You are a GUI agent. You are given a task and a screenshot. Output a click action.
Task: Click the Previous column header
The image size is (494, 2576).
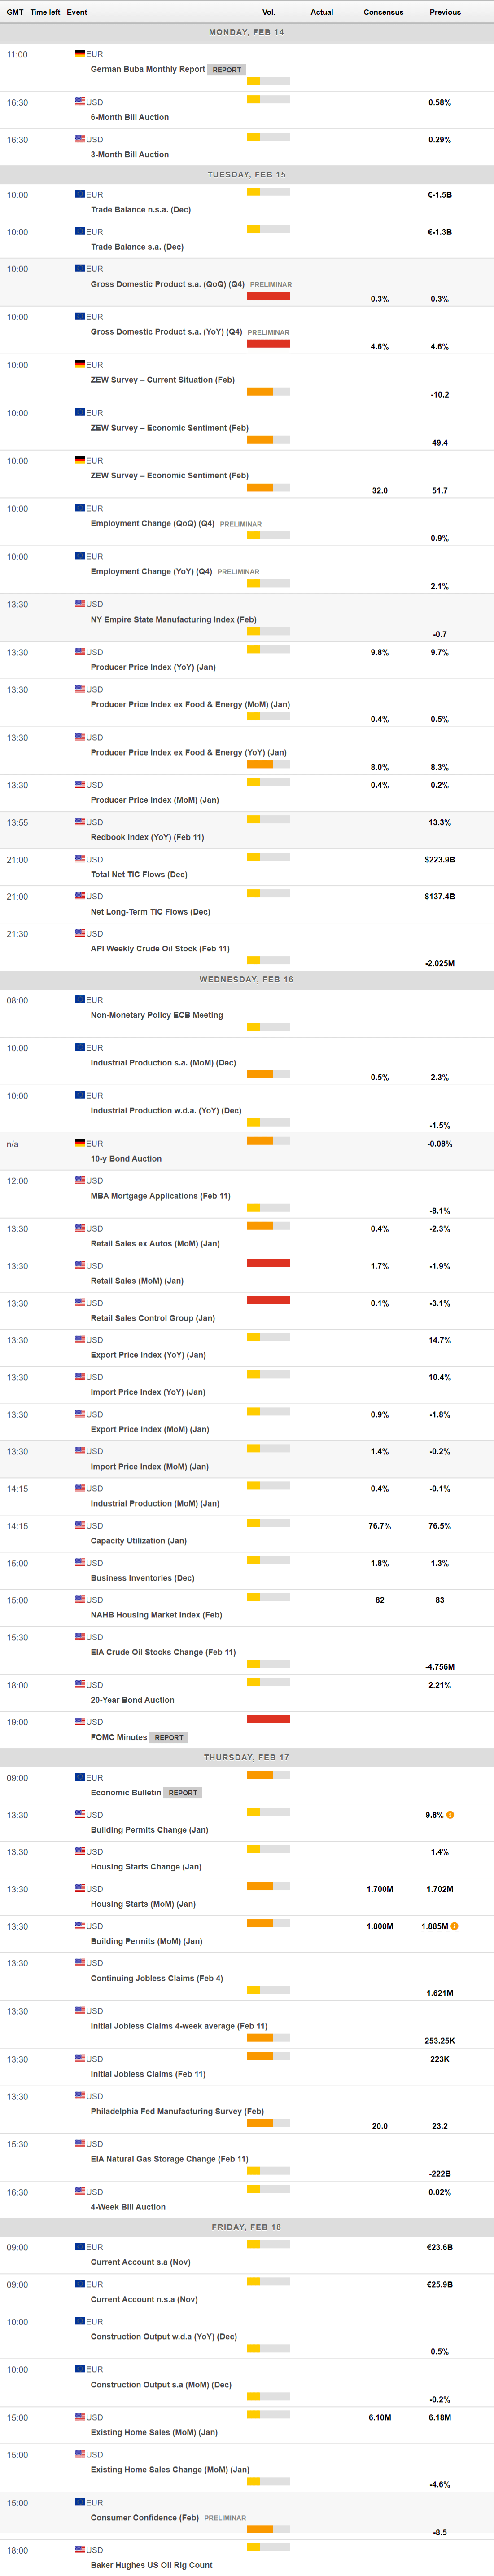pyautogui.click(x=445, y=12)
